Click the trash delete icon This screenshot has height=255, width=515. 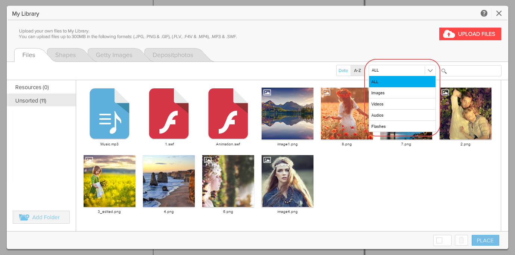pos(461,240)
